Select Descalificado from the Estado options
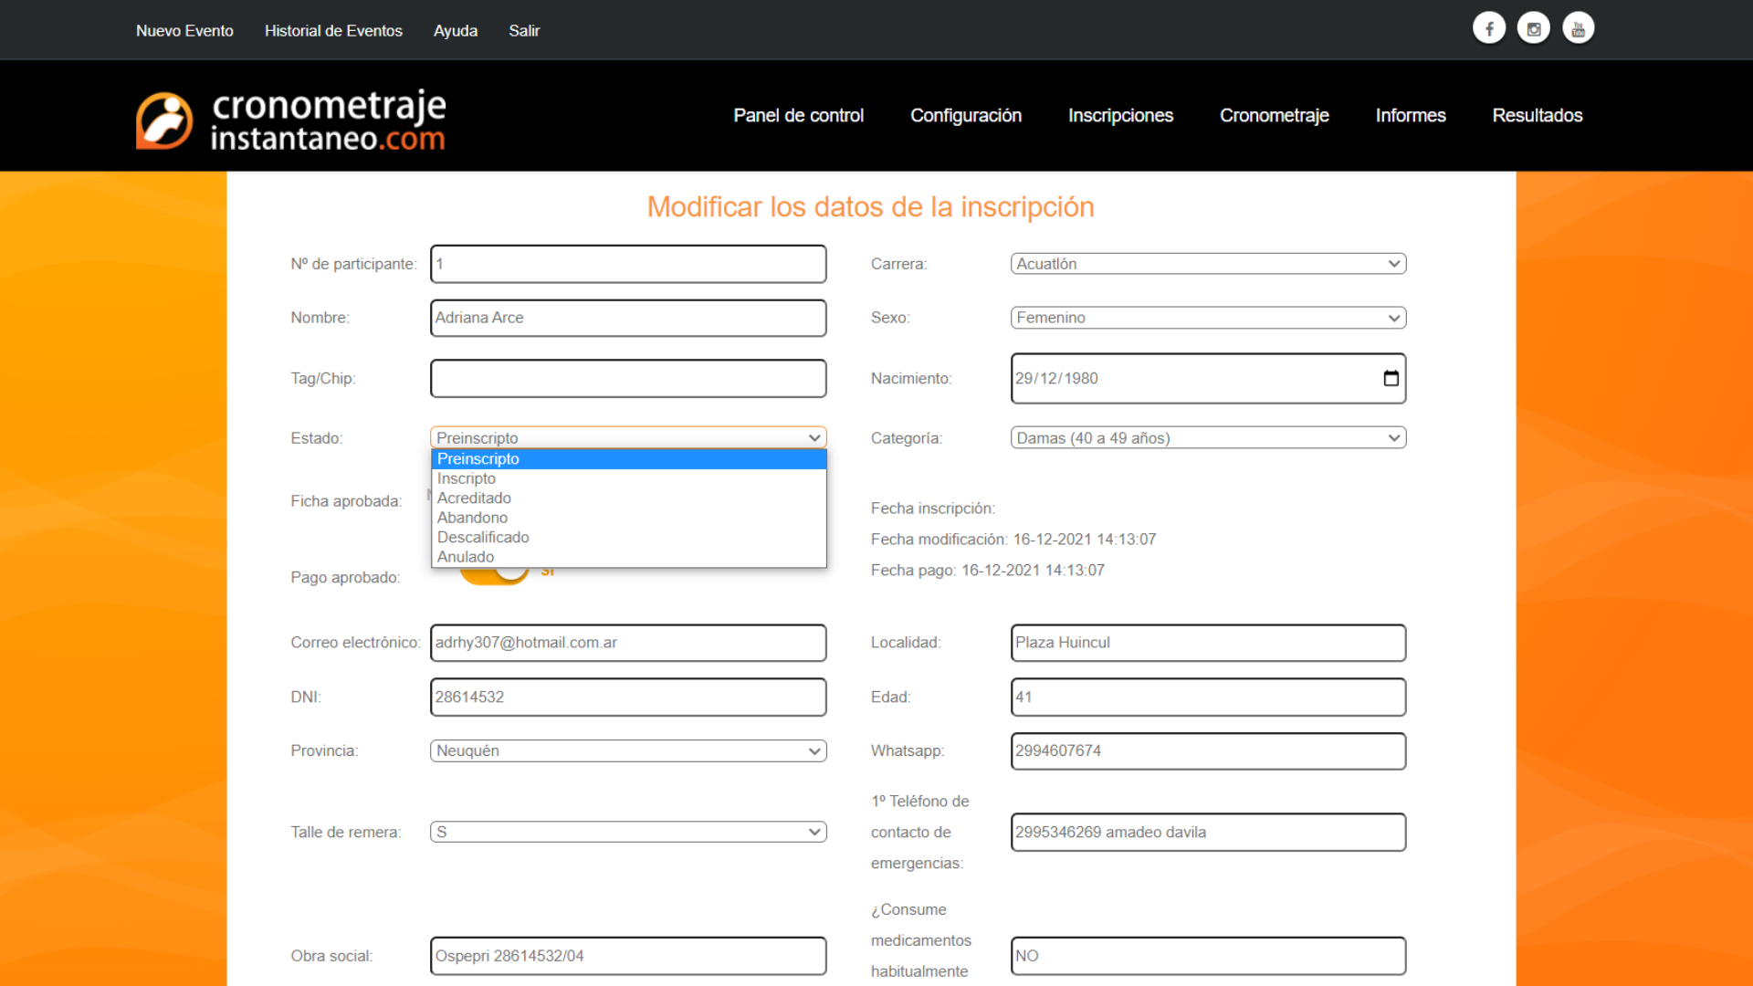 tap(483, 537)
